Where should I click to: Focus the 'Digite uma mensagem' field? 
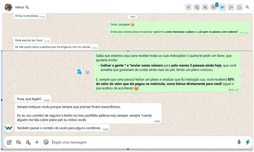(x=143, y=142)
